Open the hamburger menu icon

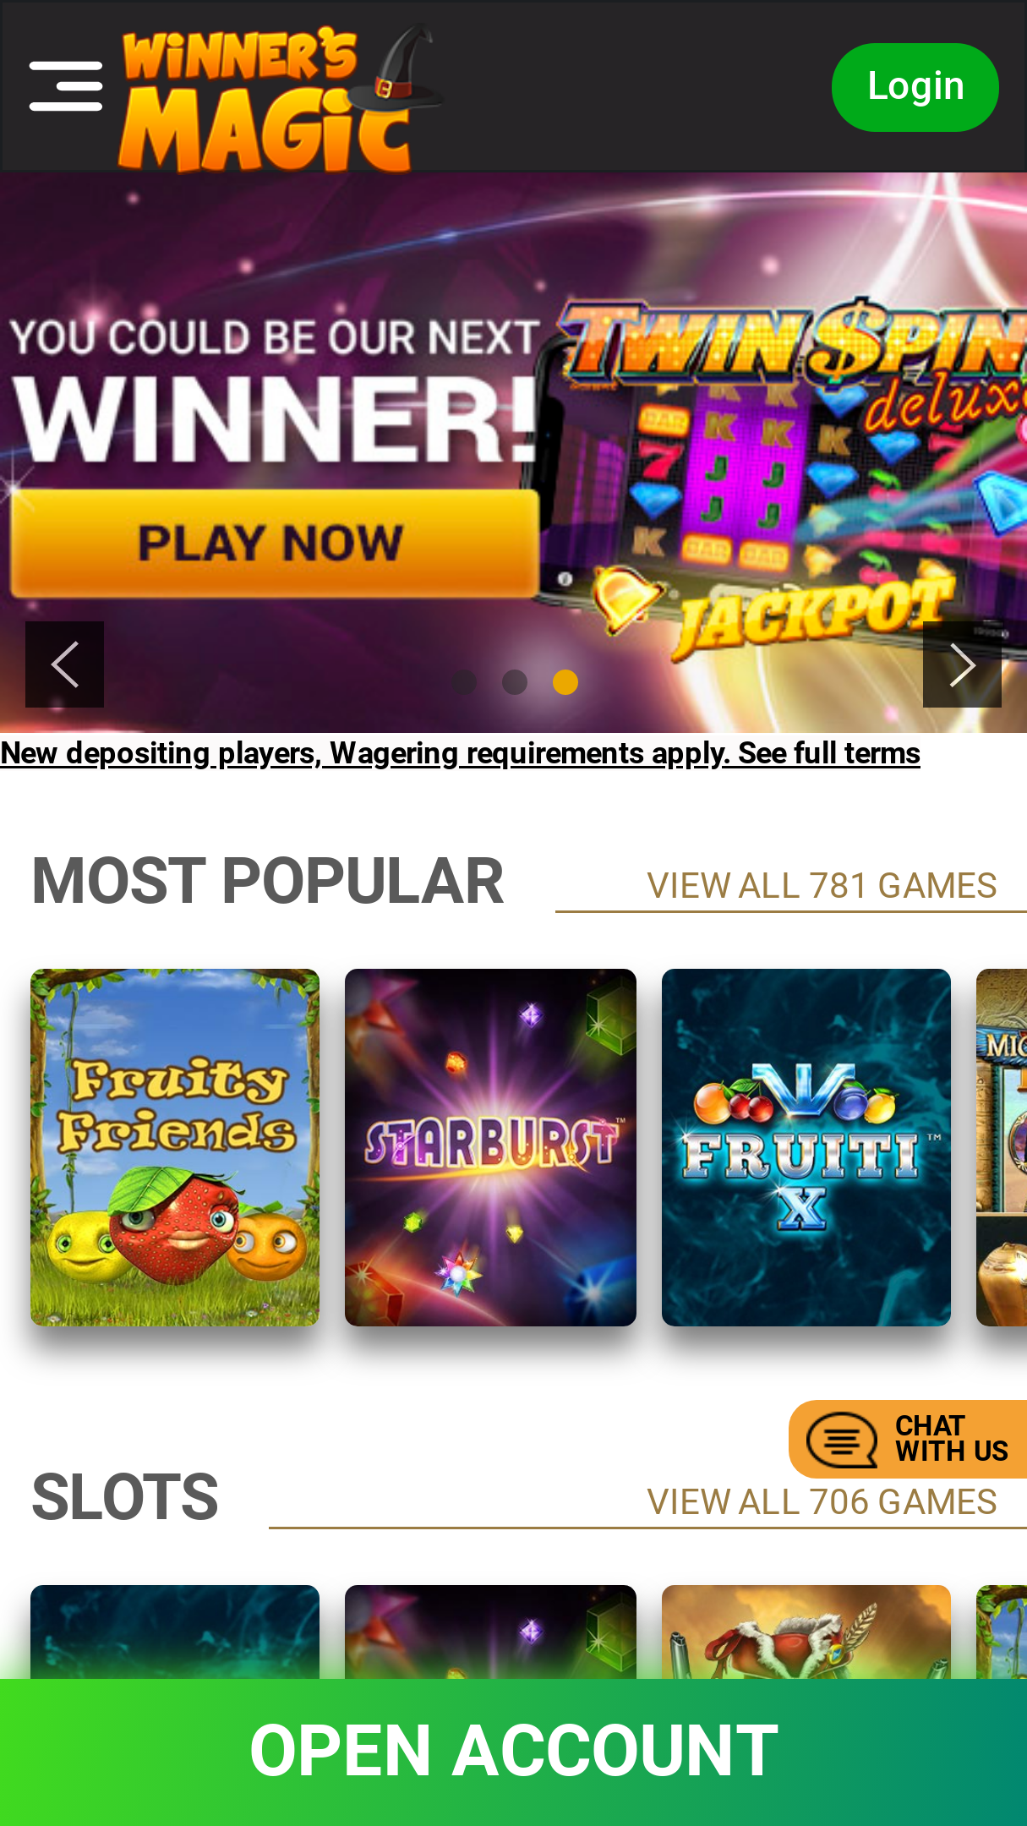[66, 86]
